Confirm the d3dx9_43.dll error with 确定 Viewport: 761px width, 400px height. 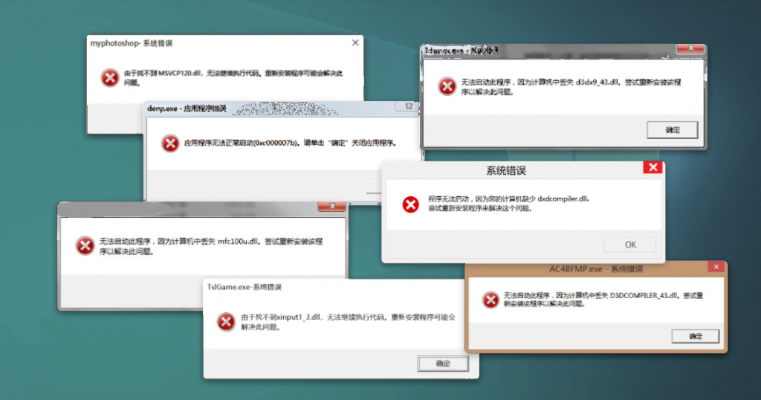[x=672, y=129]
